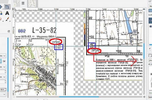Open the navigation cross icon at canvas bottom-right
The height and width of the screenshot is (100, 152).
pyautogui.click(x=144, y=96)
